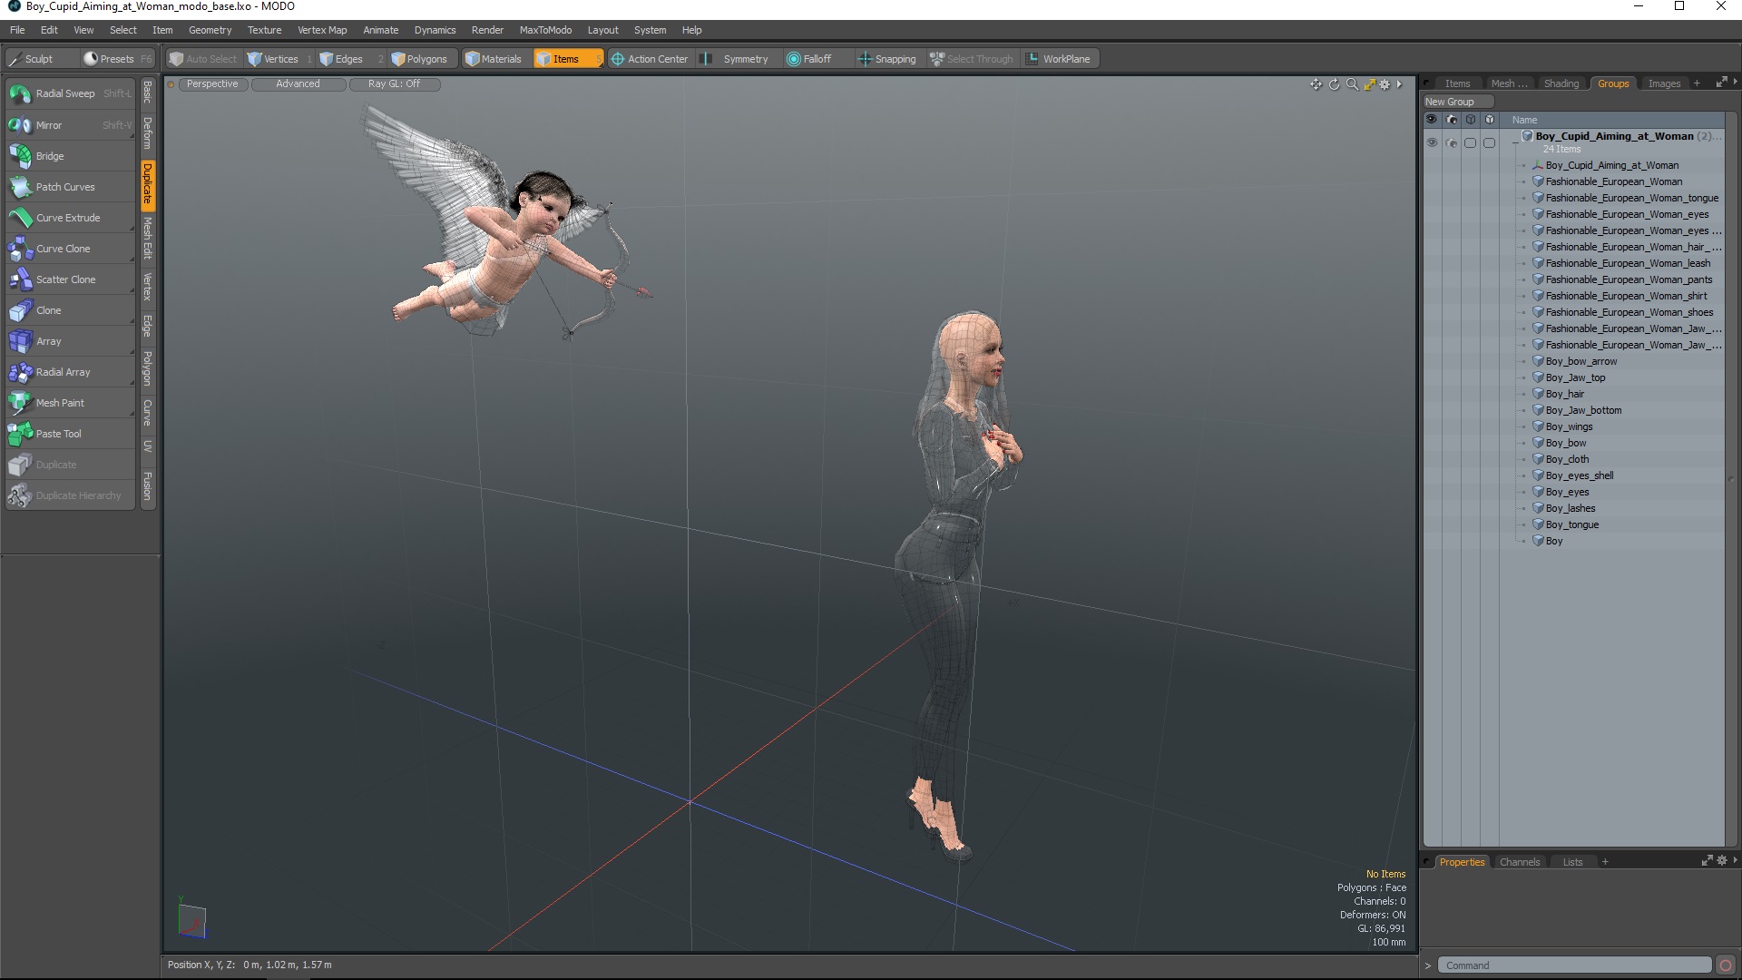The image size is (1742, 980).
Task: Check the third column box of the group row
Action: pyautogui.click(x=1470, y=142)
